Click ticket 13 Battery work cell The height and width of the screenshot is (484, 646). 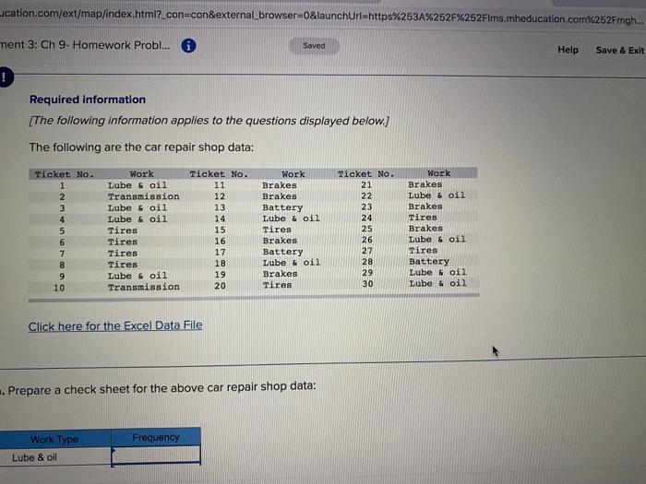(x=282, y=207)
